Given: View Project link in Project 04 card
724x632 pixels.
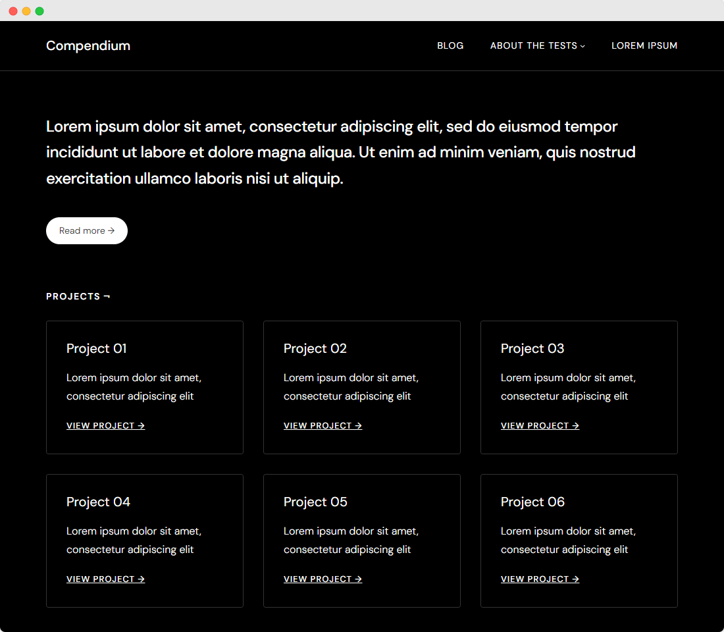Looking at the screenshot, I should [106, 579].
